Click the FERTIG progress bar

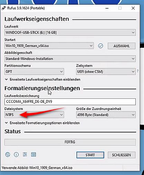point(70,142)
